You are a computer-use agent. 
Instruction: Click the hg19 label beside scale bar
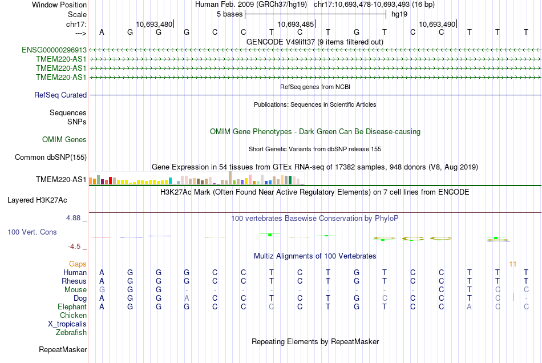(399, 14)
